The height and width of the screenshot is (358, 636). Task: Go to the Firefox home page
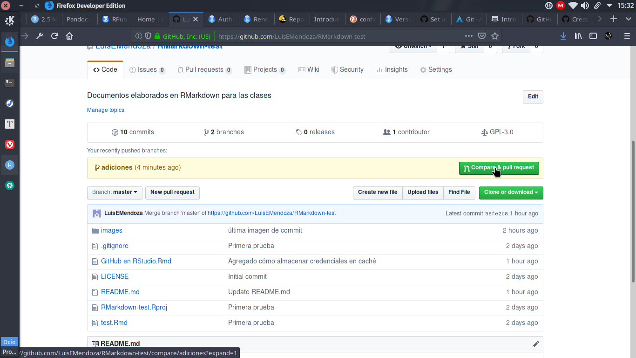pyautogui.click(x=69, y=36)
